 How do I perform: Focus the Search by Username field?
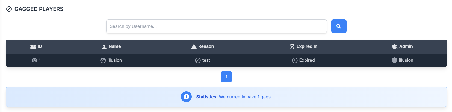tap(216, 26)
